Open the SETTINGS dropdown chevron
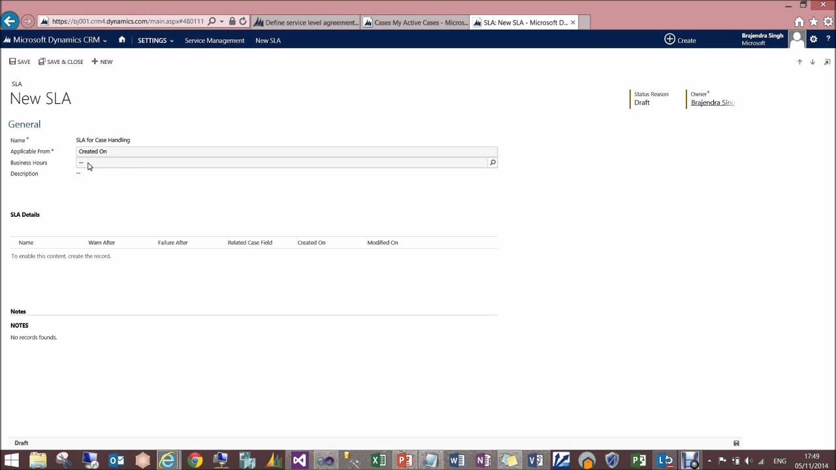This screenshot has width=836, height=470. tap(170, 40)
